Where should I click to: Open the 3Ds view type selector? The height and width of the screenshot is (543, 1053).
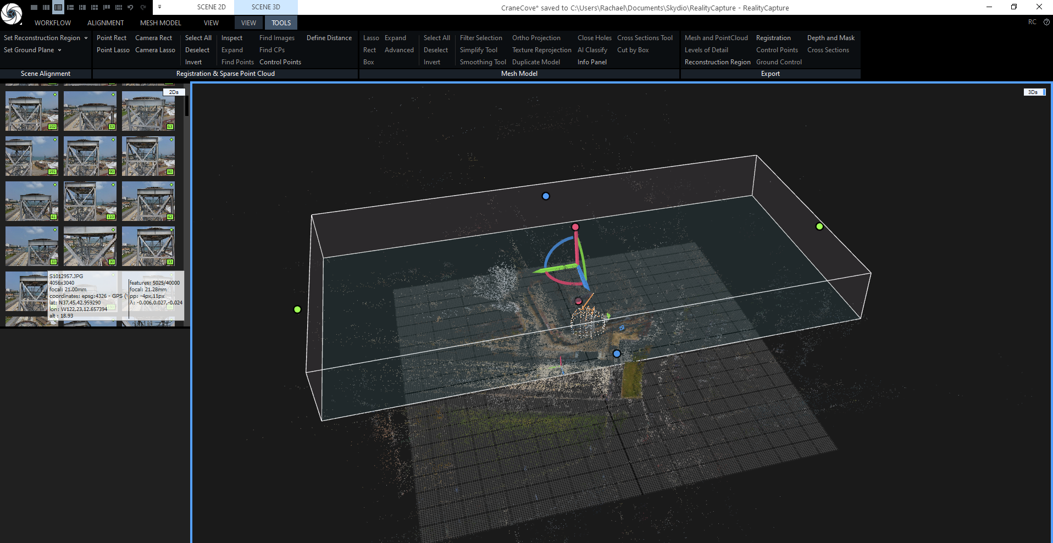point(1035,92)
